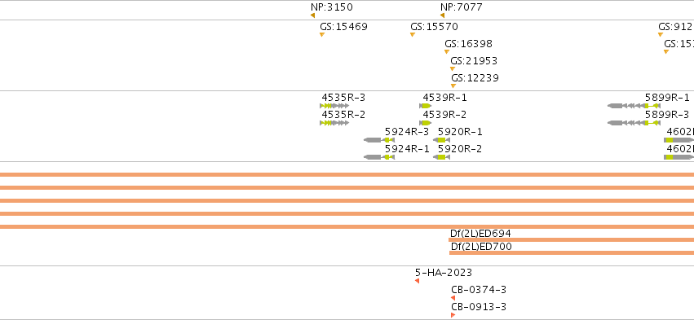Select the GS:16398 insertion marker
This screenshot has height=320, width=694.
(447, 52)
